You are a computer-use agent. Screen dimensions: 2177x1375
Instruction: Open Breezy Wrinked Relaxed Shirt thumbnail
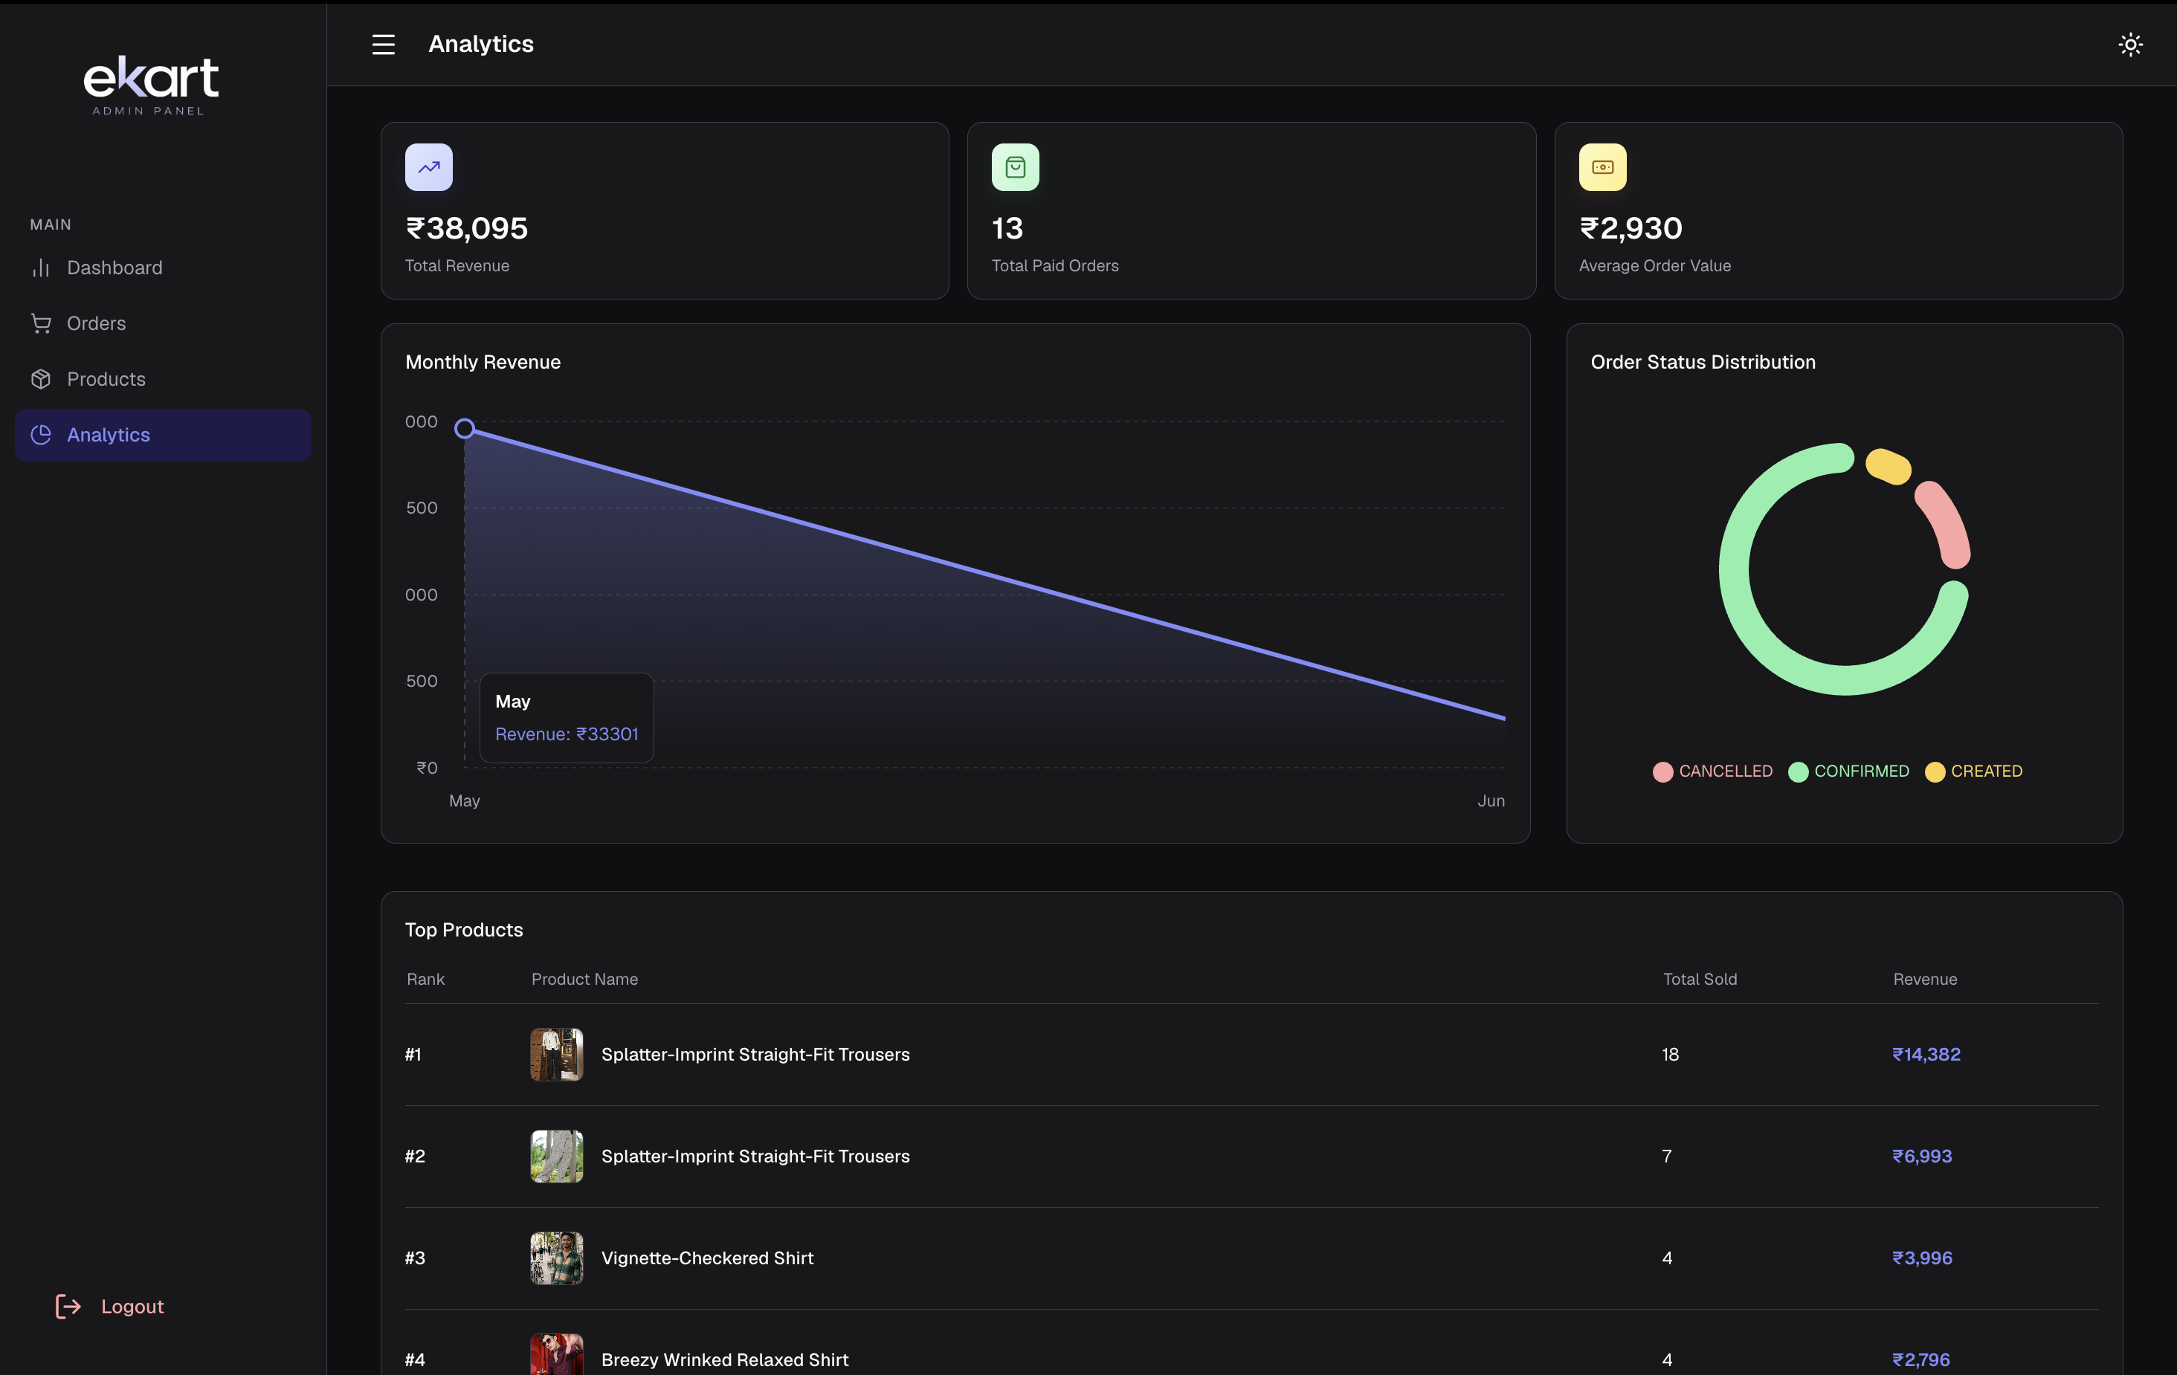coord(556,1355)
